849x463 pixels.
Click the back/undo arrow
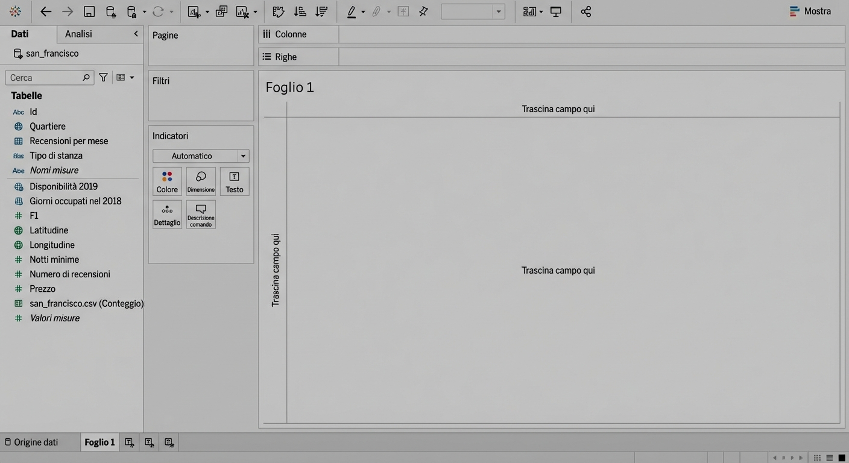click(x=46, y=11)
